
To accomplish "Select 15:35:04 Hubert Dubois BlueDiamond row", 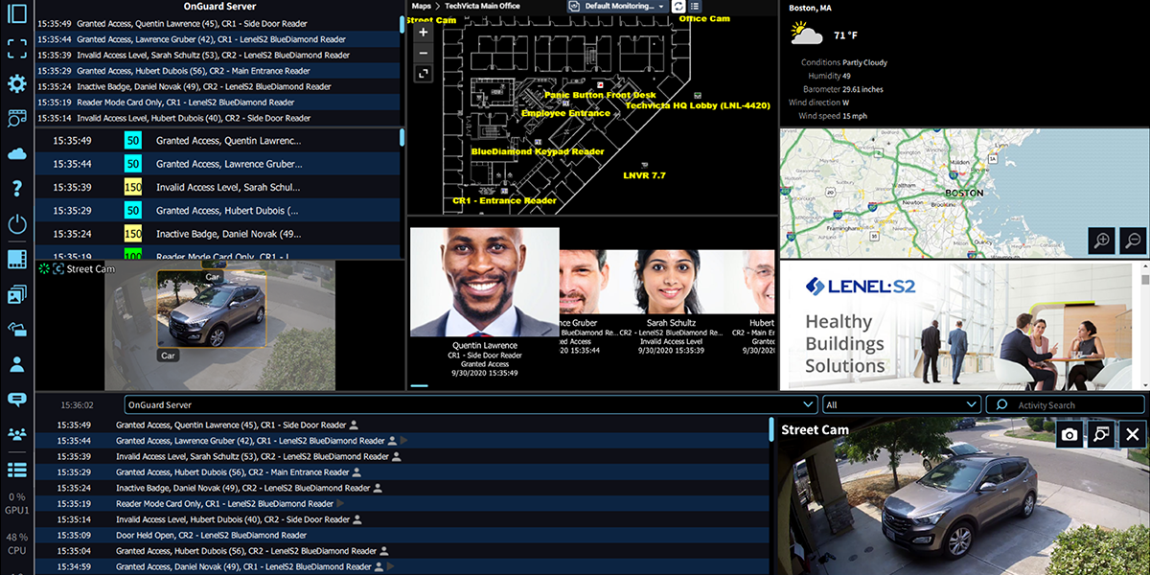I will point(402,551).
